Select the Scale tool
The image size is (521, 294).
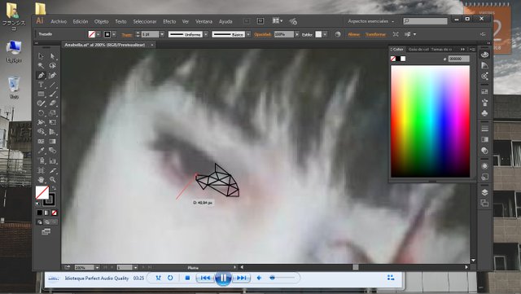[52, 113]
